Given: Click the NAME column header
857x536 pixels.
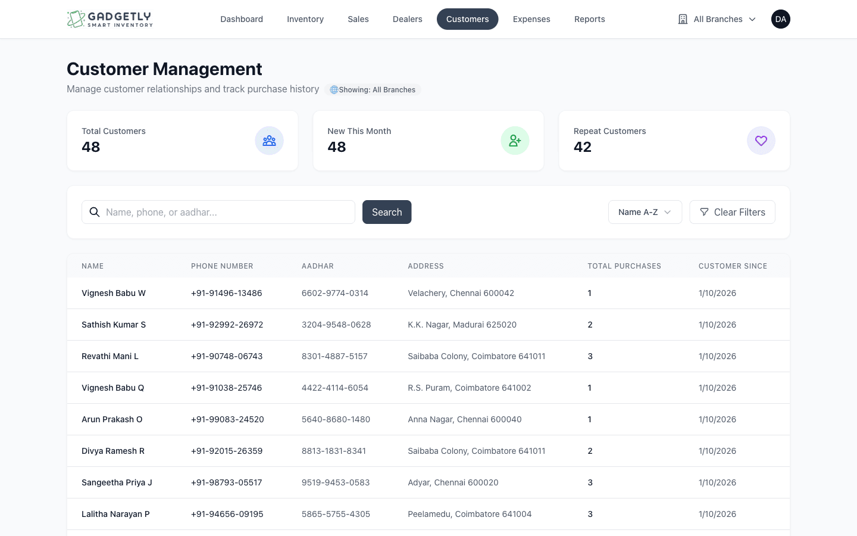Looking at the screenshot, I should pos(93,266).
